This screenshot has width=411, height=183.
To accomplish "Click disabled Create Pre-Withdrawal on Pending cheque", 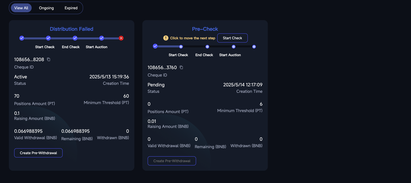I will click(172, 161).
